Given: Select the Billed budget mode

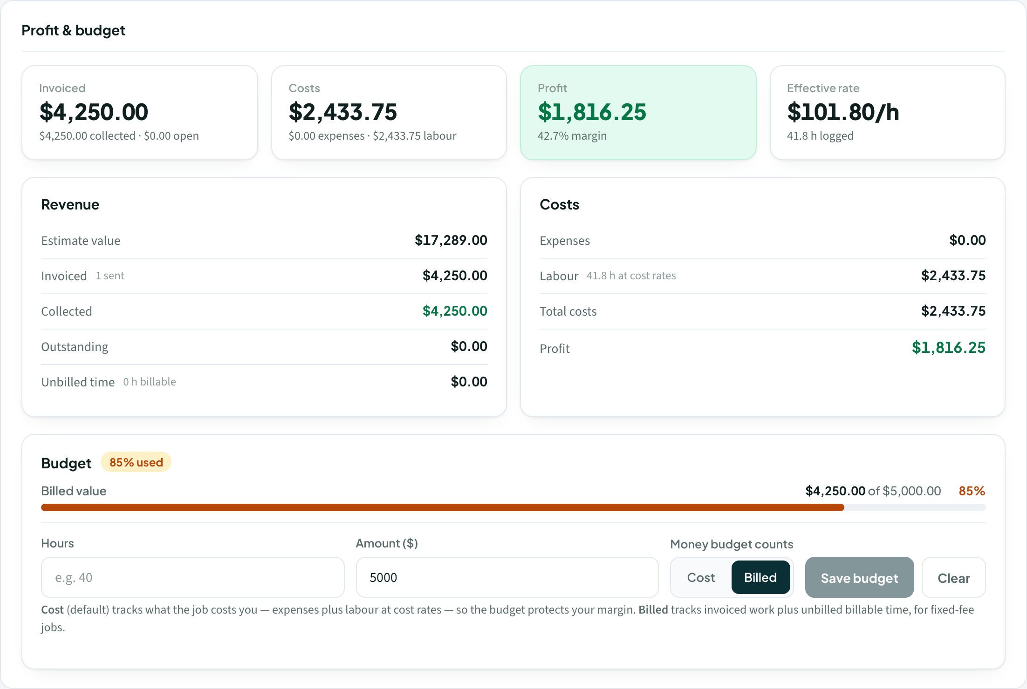Looking at the screenshot, I should pos(760,578).
